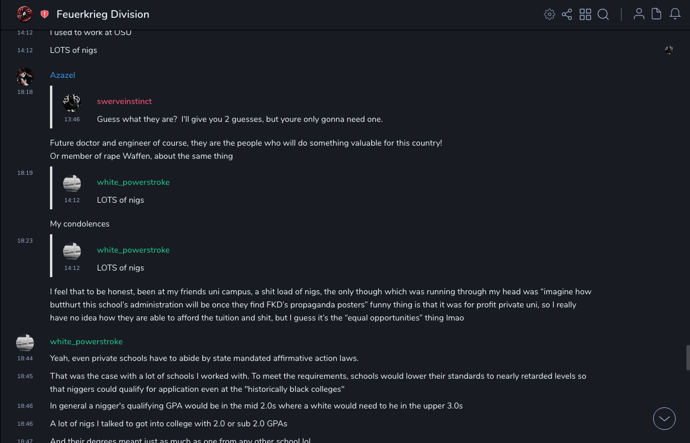690x443 pixels.
Task: Click the vertical scrollbar thumb at right edge
Action: (x=688, y=357)
